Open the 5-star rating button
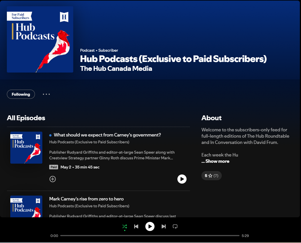 tap(211, 176)
